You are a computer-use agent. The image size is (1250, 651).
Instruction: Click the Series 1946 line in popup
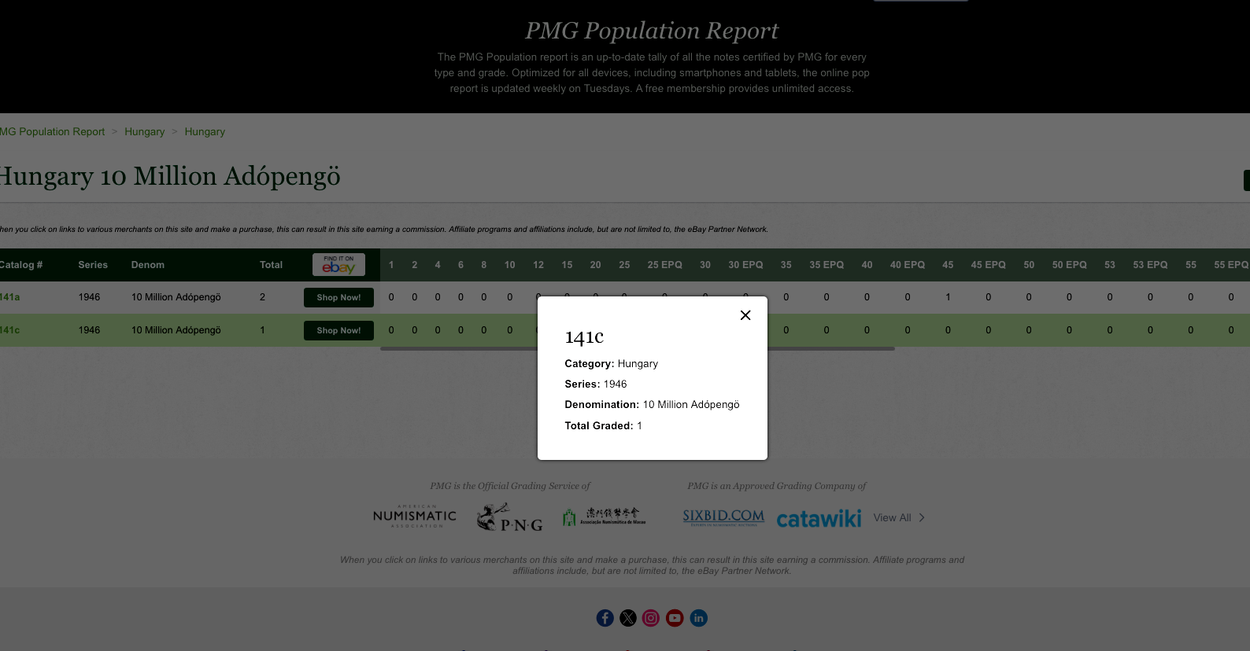(596, 384)
